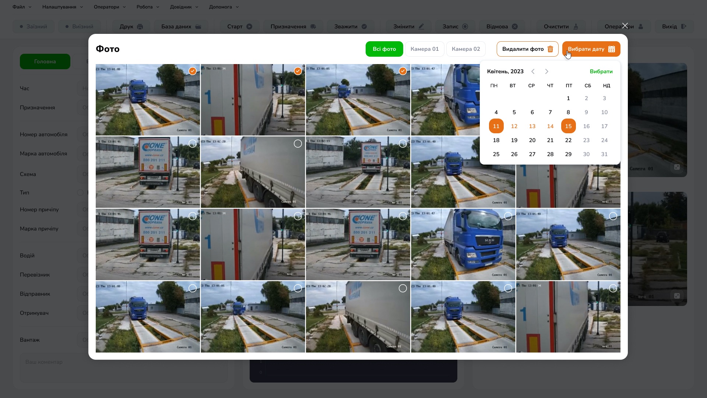
Task: Close the Фото dialog with the X
Action: [x=625, y=25]
